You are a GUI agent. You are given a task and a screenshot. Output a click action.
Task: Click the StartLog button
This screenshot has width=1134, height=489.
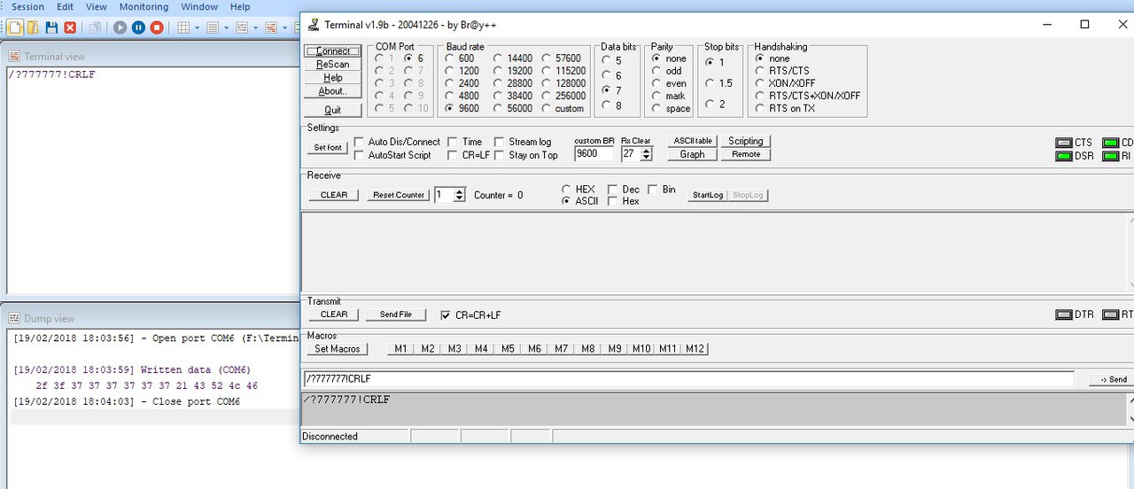coord(708,195)
